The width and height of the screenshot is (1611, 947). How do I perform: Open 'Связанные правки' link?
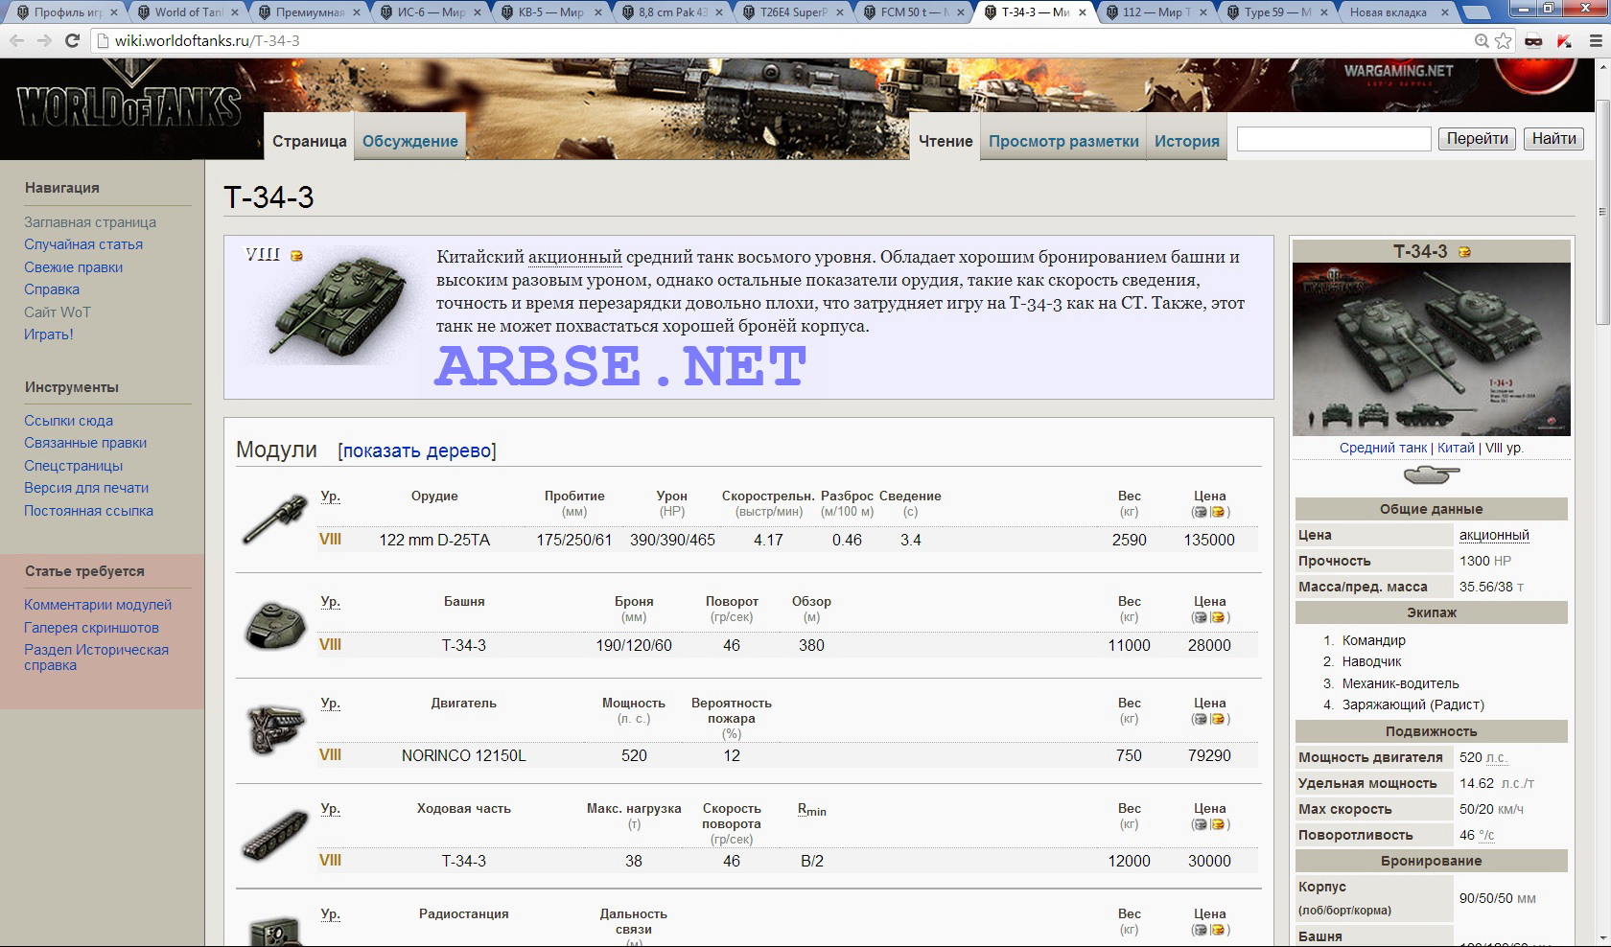point(85,443)
